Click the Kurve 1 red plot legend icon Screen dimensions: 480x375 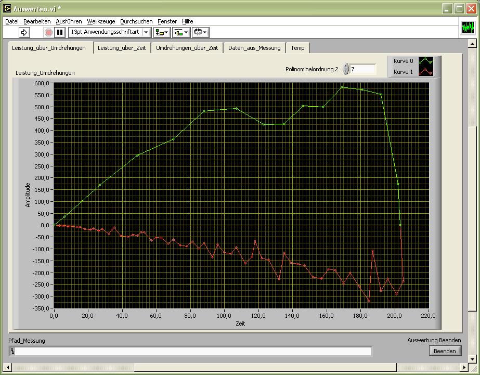425,72
